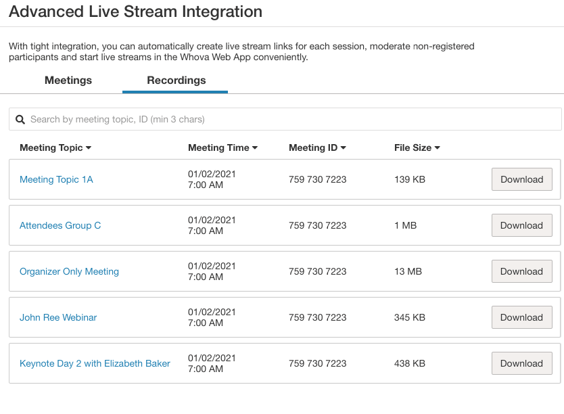564x414 pixels.
Task: Switch to the Meetings tab
Action: point(68,80)
